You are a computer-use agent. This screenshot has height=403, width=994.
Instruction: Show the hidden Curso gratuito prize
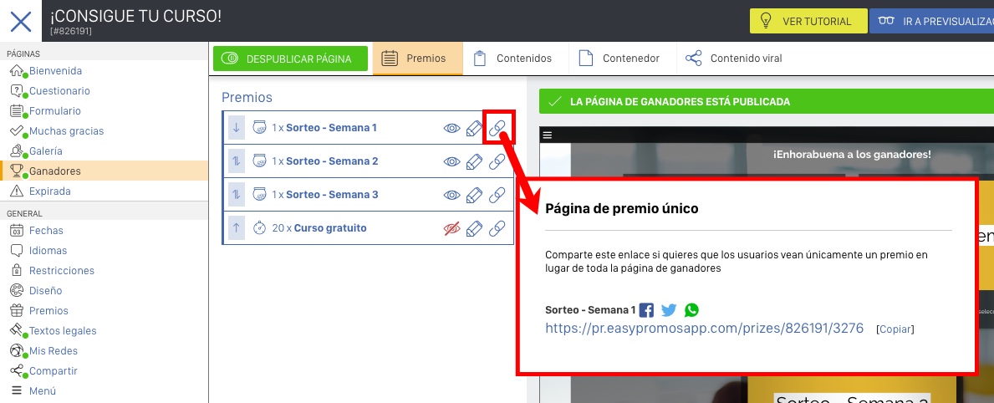click(451, 228)
